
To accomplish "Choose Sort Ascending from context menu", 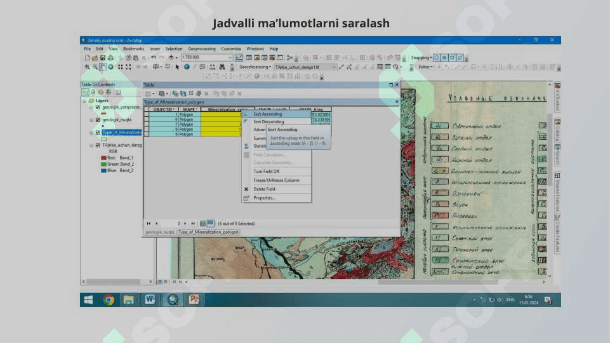I will pyautogui.click(x=276, y=114).
